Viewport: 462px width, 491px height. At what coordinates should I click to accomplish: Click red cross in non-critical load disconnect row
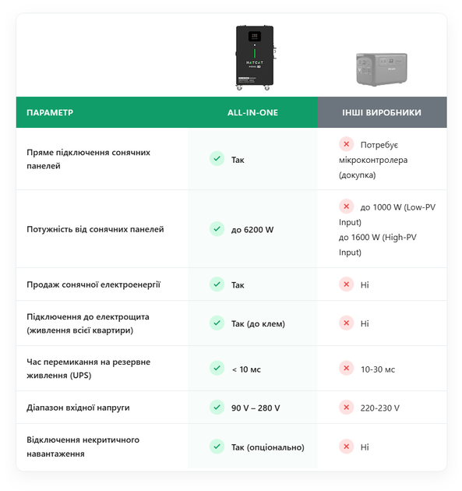(x=346, y=447)
